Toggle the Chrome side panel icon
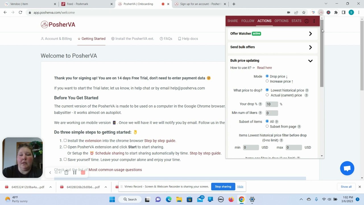This screenshot has width=364, height=205. point(344,13)
